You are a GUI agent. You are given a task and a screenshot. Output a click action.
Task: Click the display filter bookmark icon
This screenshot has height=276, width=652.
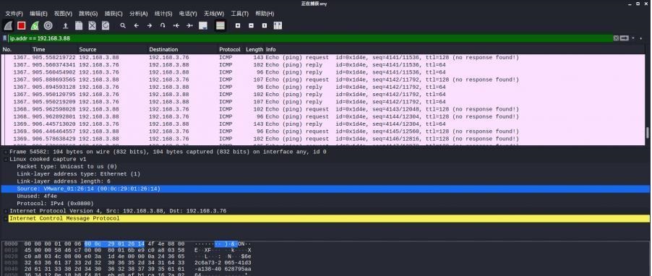pyautogui.click(x=5, y=38)
